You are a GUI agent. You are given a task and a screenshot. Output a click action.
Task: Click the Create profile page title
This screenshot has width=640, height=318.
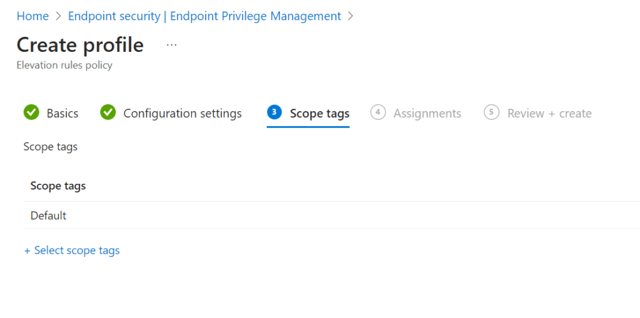click(x=80, y=45)
